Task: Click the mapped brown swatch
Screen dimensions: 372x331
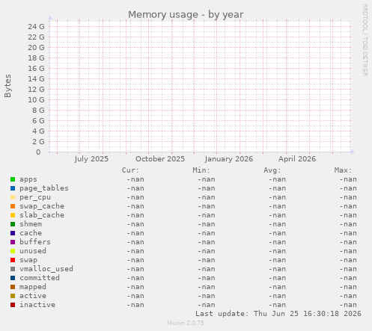Action: [x=13, y=287]
